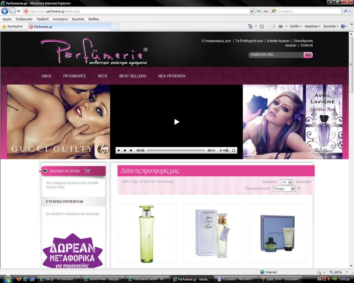Click the Live Search magnifier icon
The height and width of the screenshot is (283, 354).
pos(345,11)
